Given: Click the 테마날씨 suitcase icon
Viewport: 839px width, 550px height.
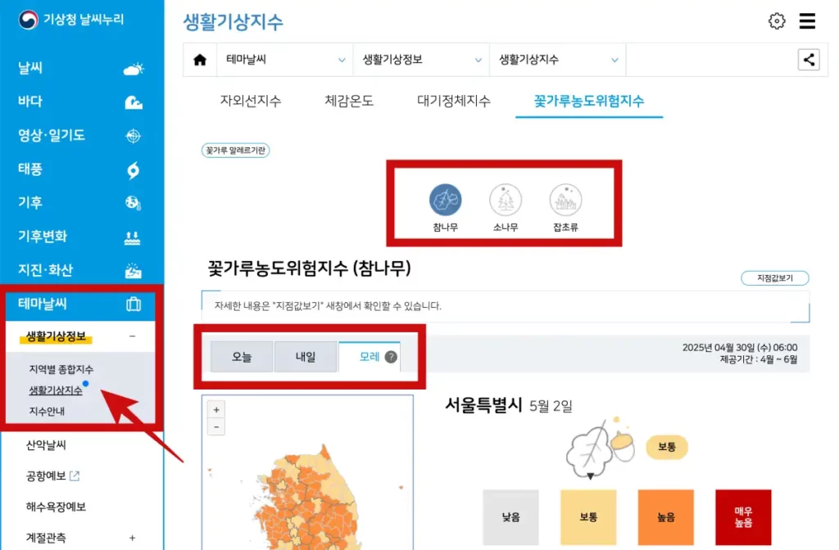Looking at the screenshot, I should 134,304.
